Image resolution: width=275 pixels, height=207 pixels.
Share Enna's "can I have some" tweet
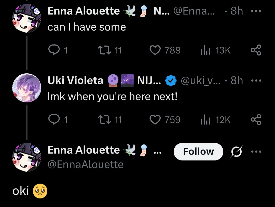pyautogui.click(x=256, y=50)
